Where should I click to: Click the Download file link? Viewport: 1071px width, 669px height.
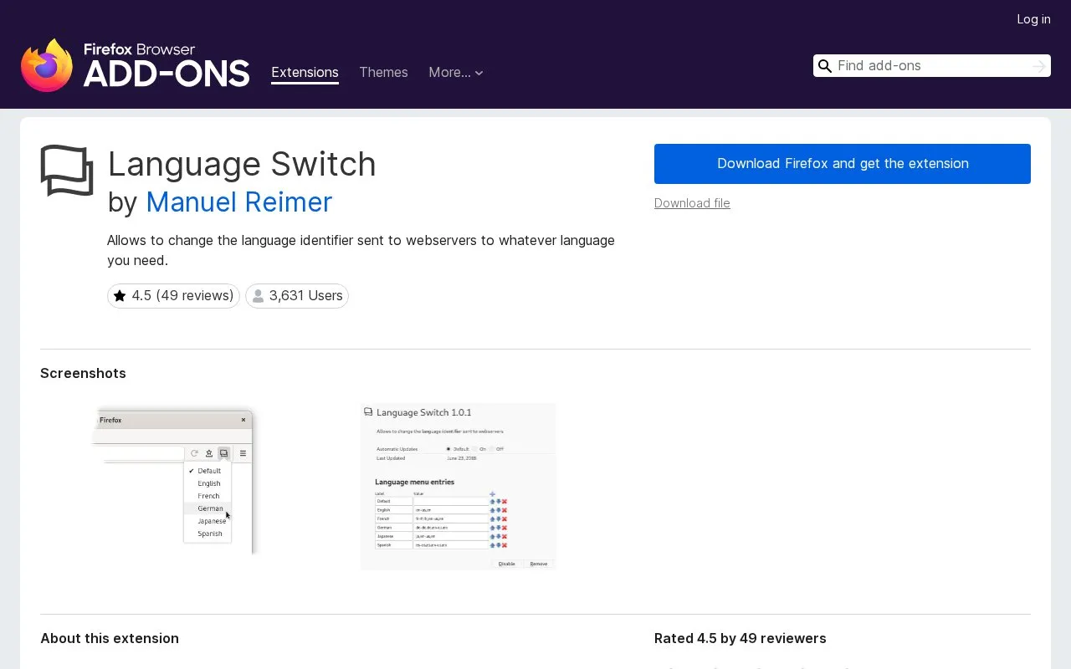[x=692, y=203]
